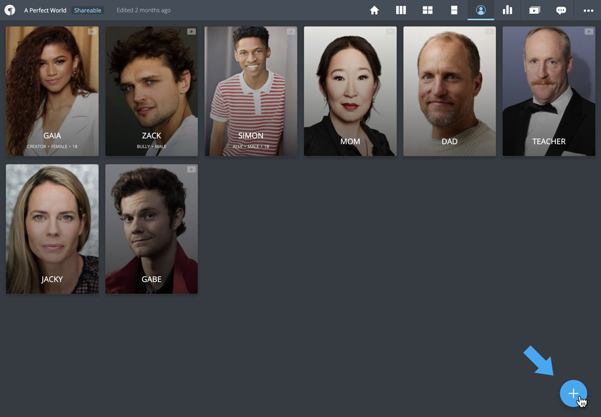Play the video on GAIA's card
The image size is (601, 417).
[92, 31]
